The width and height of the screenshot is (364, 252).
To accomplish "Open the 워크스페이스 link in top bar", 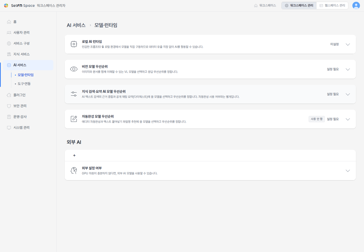I will click(x=265, y=6).
